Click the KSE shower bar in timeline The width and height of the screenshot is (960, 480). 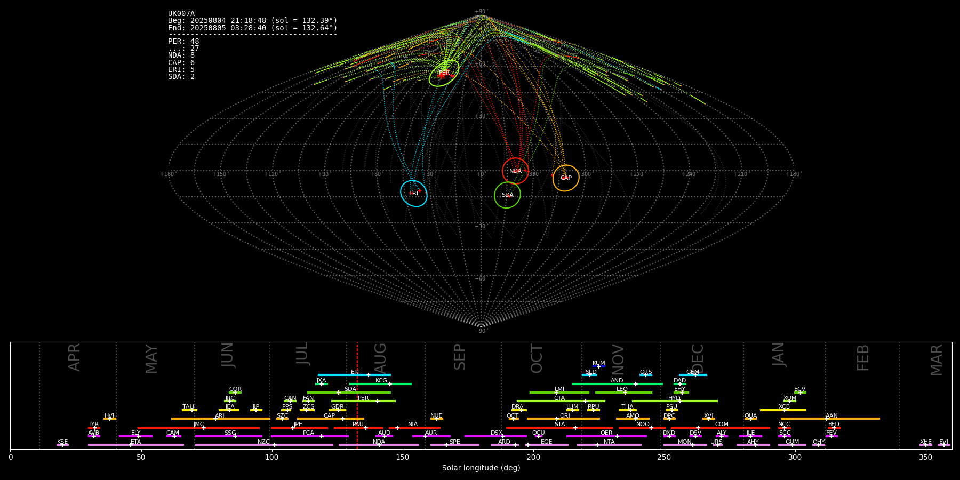(62, 445)
